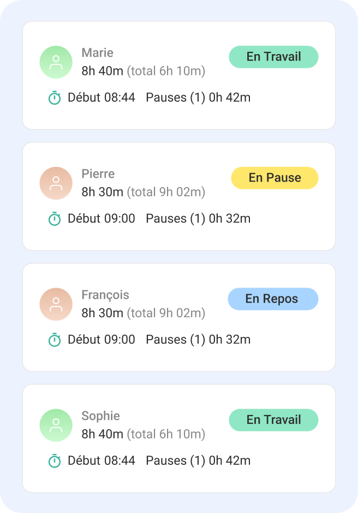Click Sophie's 8h 40m worked time

pos(102,434)
